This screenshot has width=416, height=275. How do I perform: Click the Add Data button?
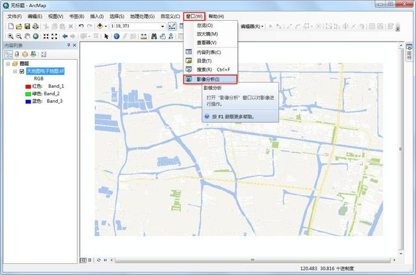[x=99, y=26]
